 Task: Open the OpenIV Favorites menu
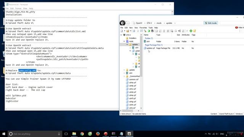click(143, 28)
